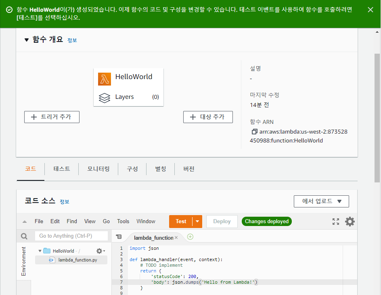Switch to the 구성 tab

[x=132, y=169]
